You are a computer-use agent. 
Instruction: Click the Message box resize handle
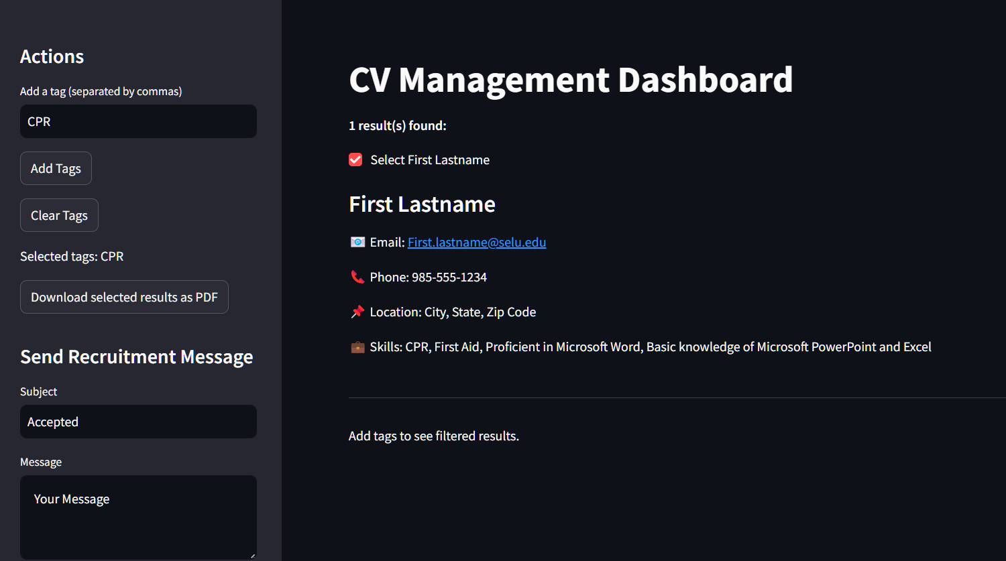coord(252,555)
